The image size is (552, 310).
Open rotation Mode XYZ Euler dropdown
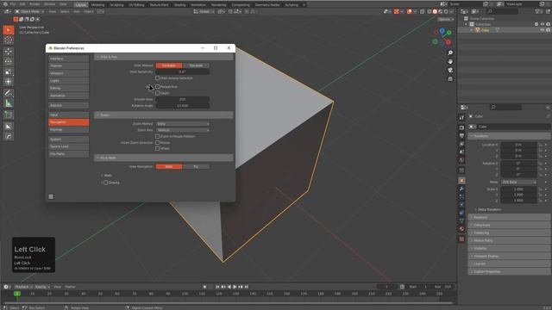[519, 182]
